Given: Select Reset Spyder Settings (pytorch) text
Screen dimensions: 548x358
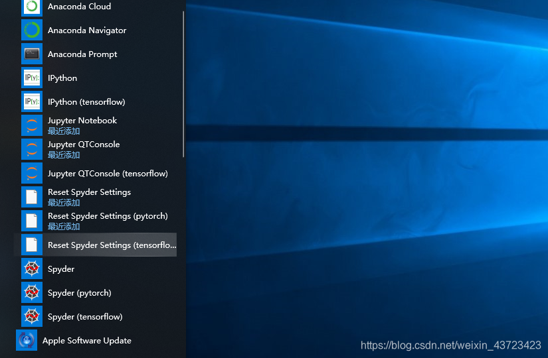Looking at the screenshot, I should 108,216.
